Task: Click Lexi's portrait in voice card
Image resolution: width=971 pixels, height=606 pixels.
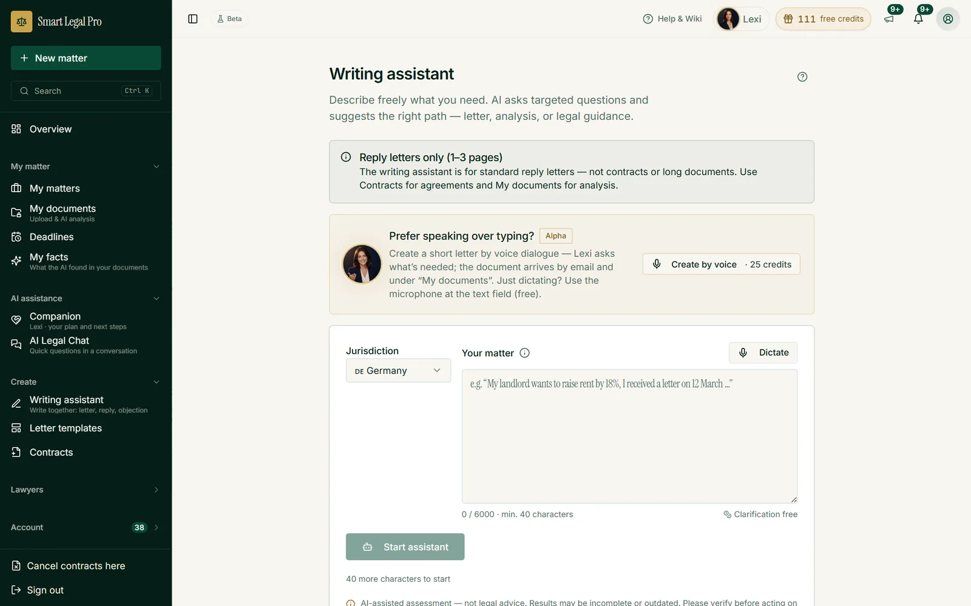Action: 362,264
